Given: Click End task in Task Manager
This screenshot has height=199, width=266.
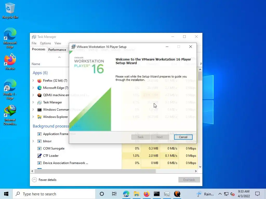Looking at the screenshot, I should (189, 180).
